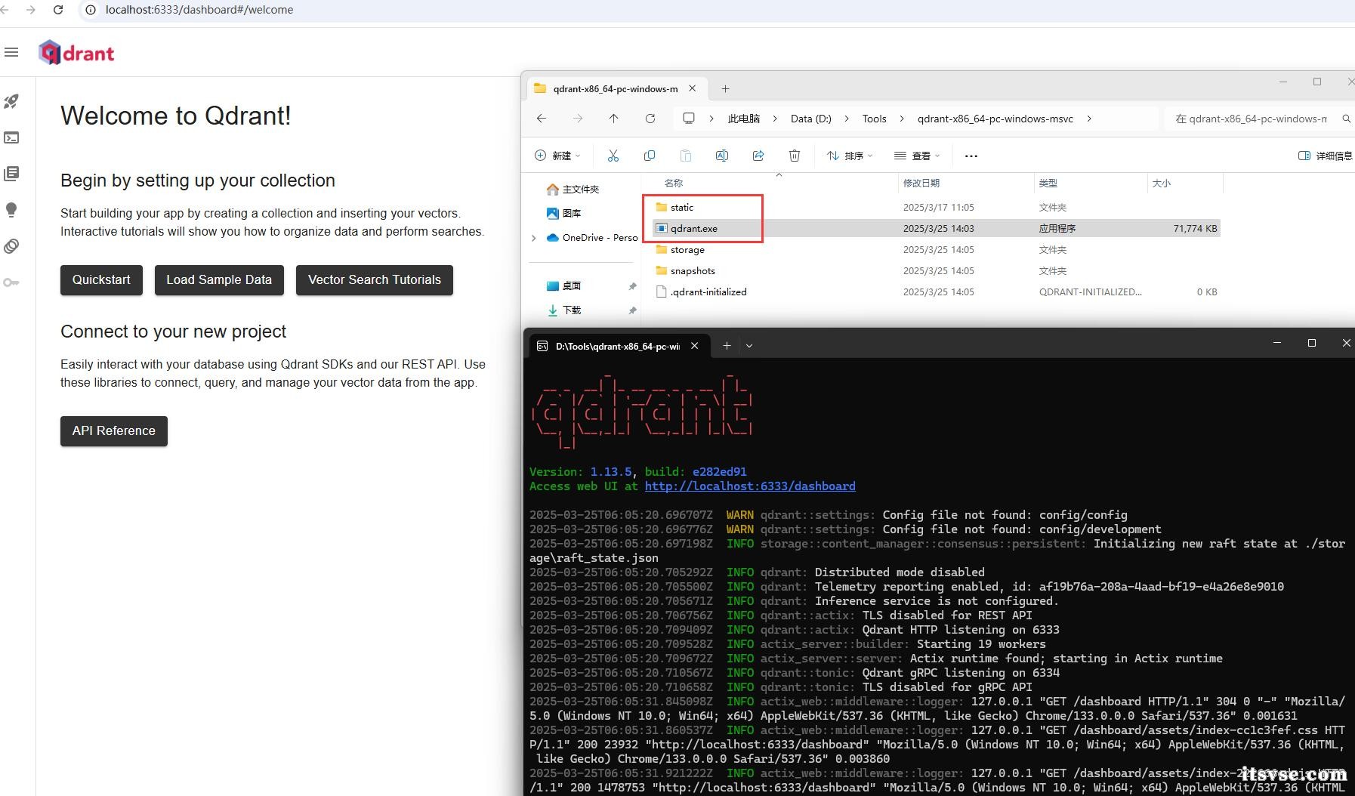Sort by 名称 column header
Viewport: 1355px width, 796px height.
tap(674, 183)
